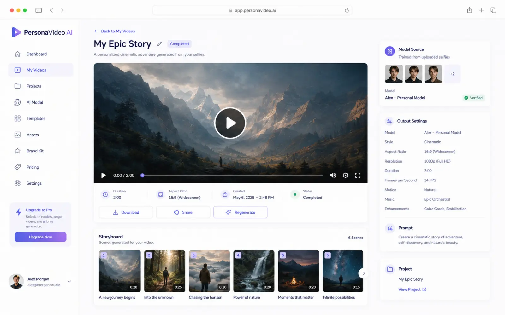Click the Model Source icon
Viewport: 505px width, 315px height.
[390, 51]
